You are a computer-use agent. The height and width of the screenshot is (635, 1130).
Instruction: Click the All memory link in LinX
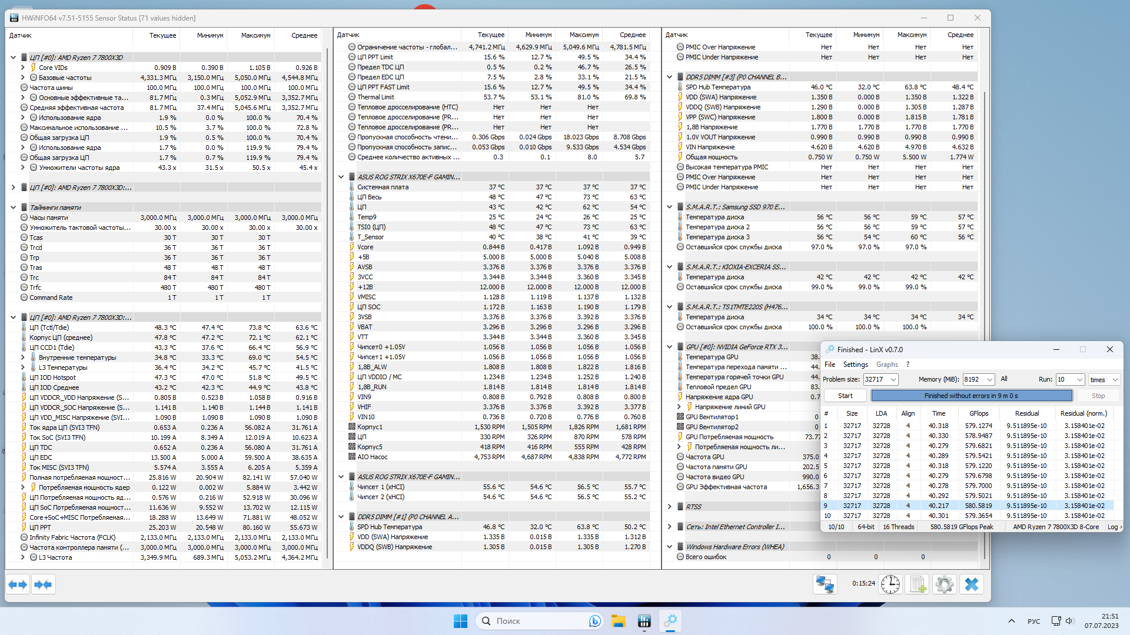coord(1004,379)
